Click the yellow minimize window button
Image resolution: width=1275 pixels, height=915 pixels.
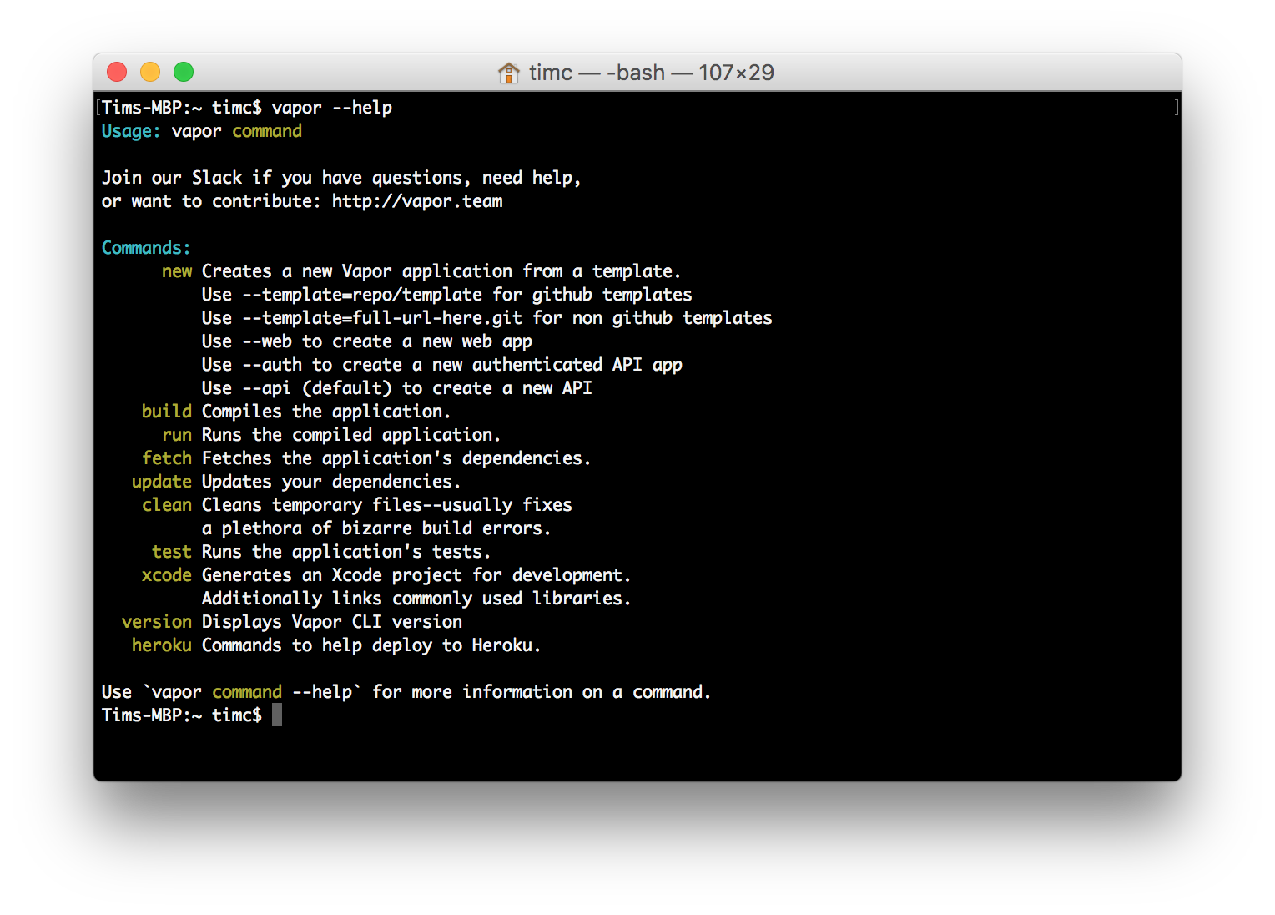(150, 72)
